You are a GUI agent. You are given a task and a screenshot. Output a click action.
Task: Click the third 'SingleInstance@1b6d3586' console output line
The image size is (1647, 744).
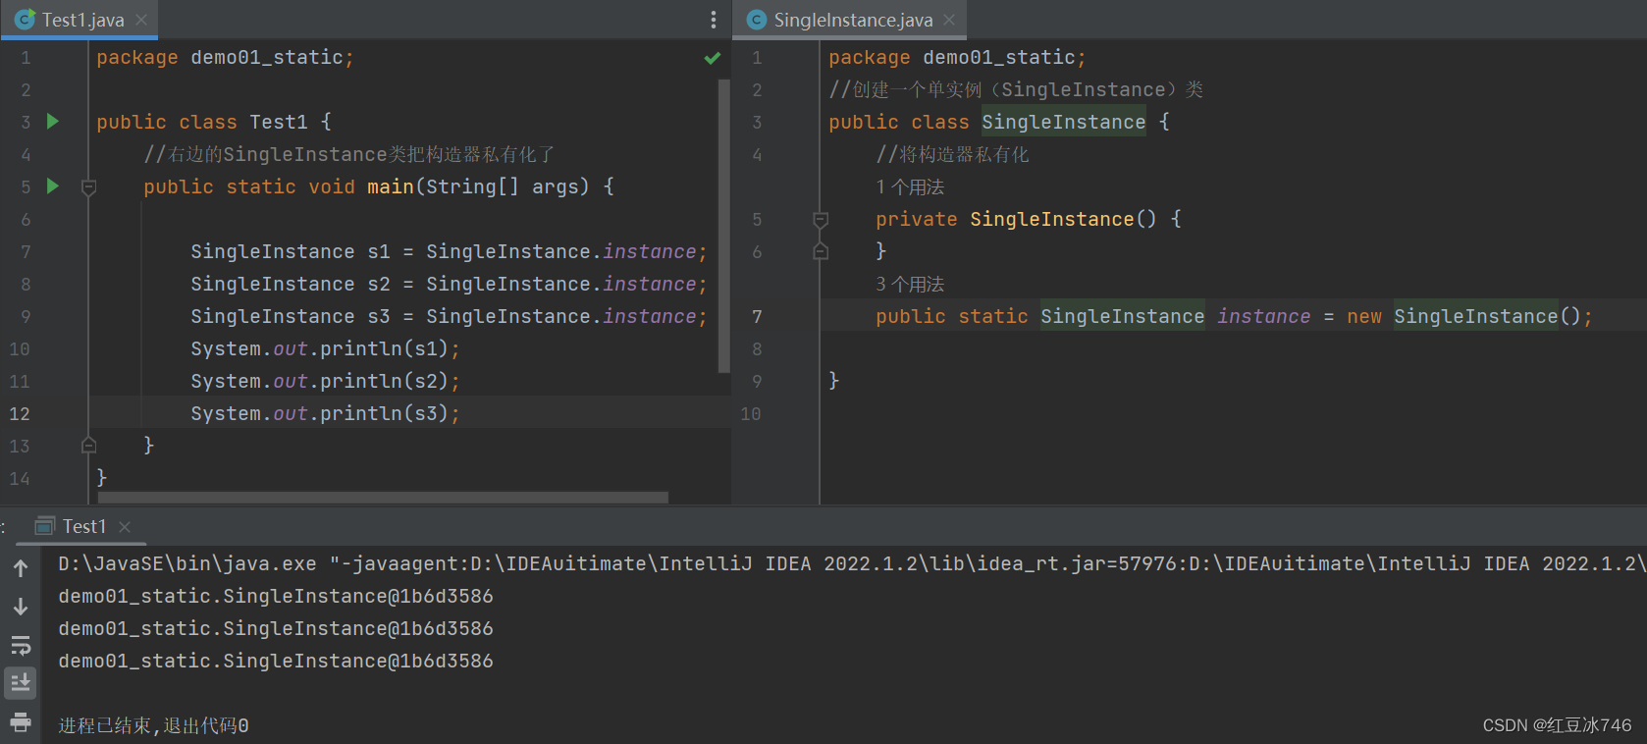click(x=276, y=661)
